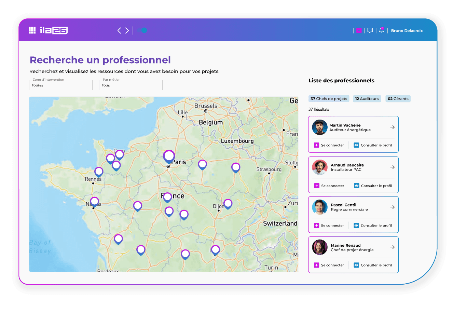Open the app grid menu icon
The height and width of the screenshot is (313, 467).
[x=32, y=30]
